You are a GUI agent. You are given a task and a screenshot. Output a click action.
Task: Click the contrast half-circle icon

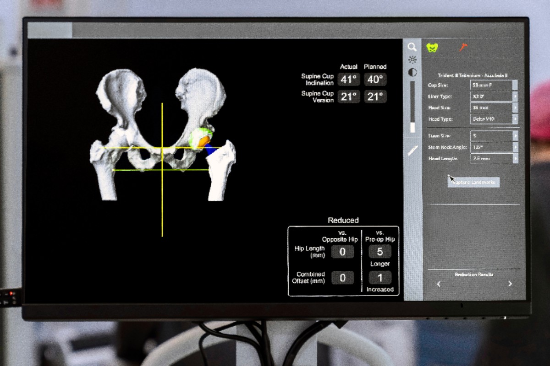pos(412,72)
